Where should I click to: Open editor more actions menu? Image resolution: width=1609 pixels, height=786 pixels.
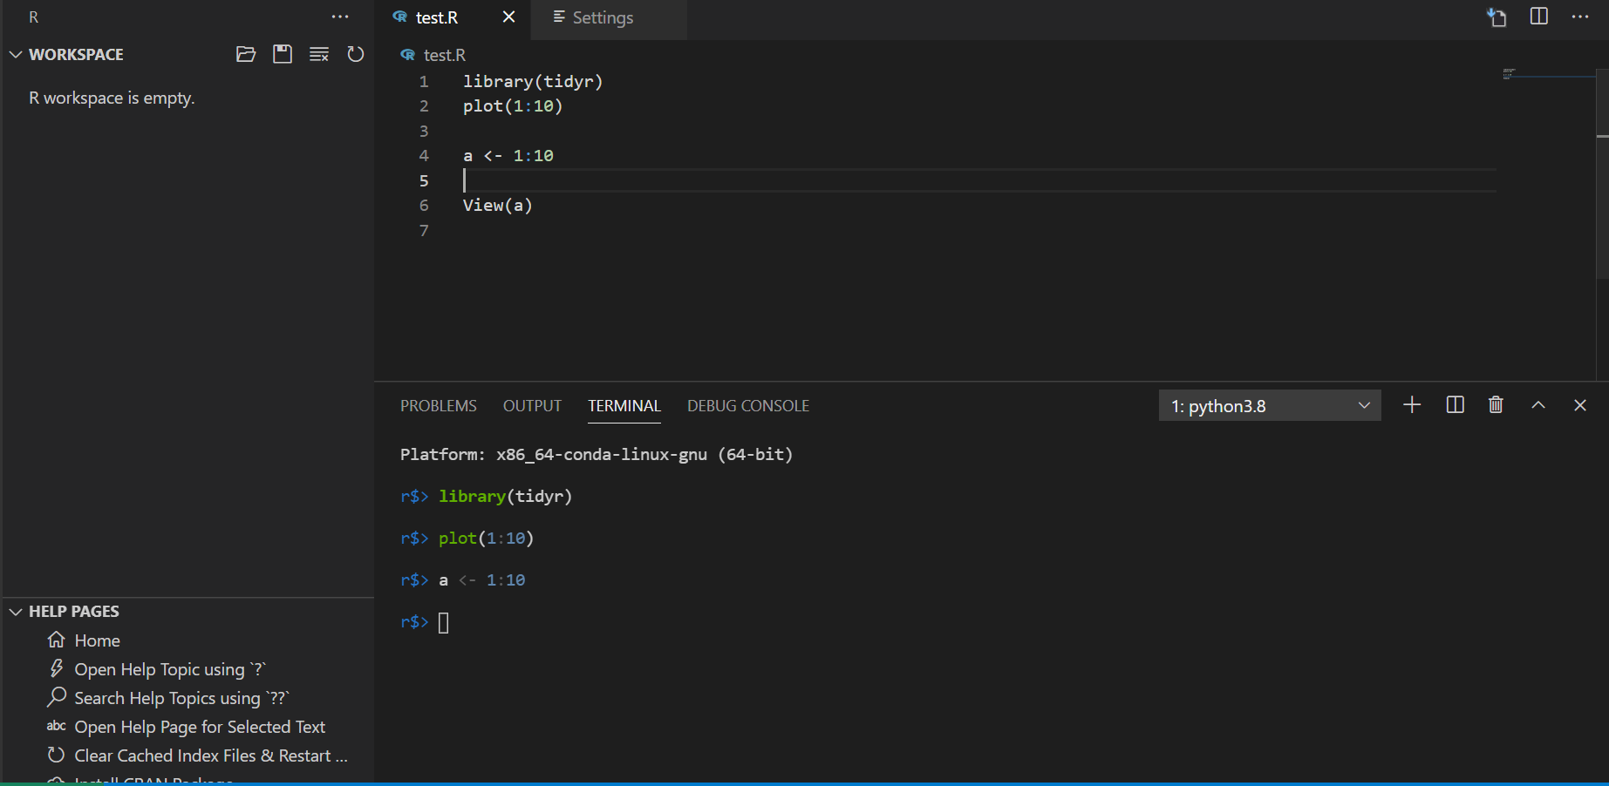click(1580, 17)
